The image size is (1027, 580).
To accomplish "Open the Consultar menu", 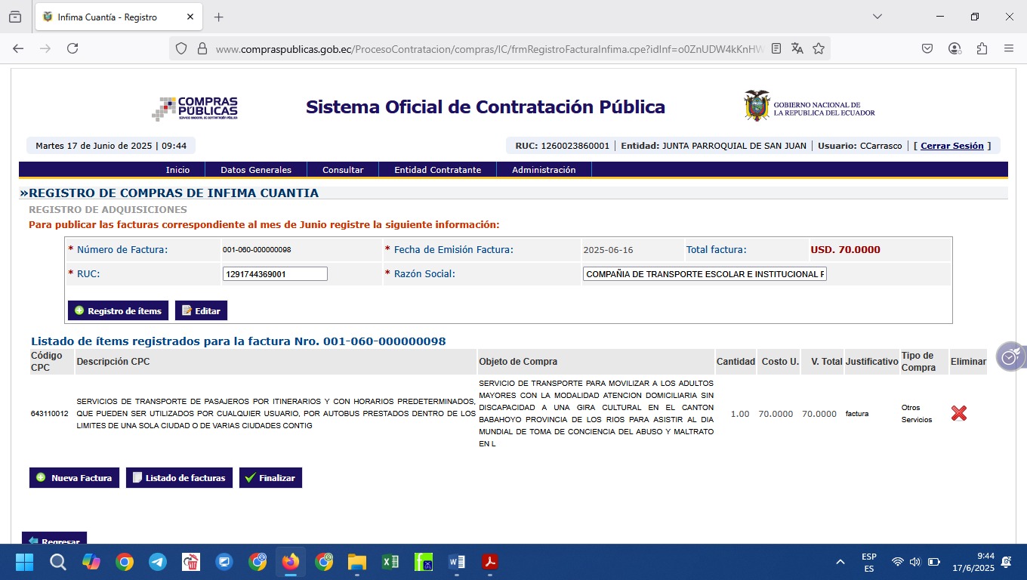I will (343, 170).
